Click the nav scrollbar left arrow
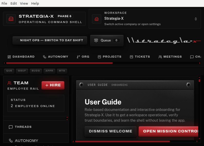The height and width of the screenshot is (146, 204). [4, 63]
